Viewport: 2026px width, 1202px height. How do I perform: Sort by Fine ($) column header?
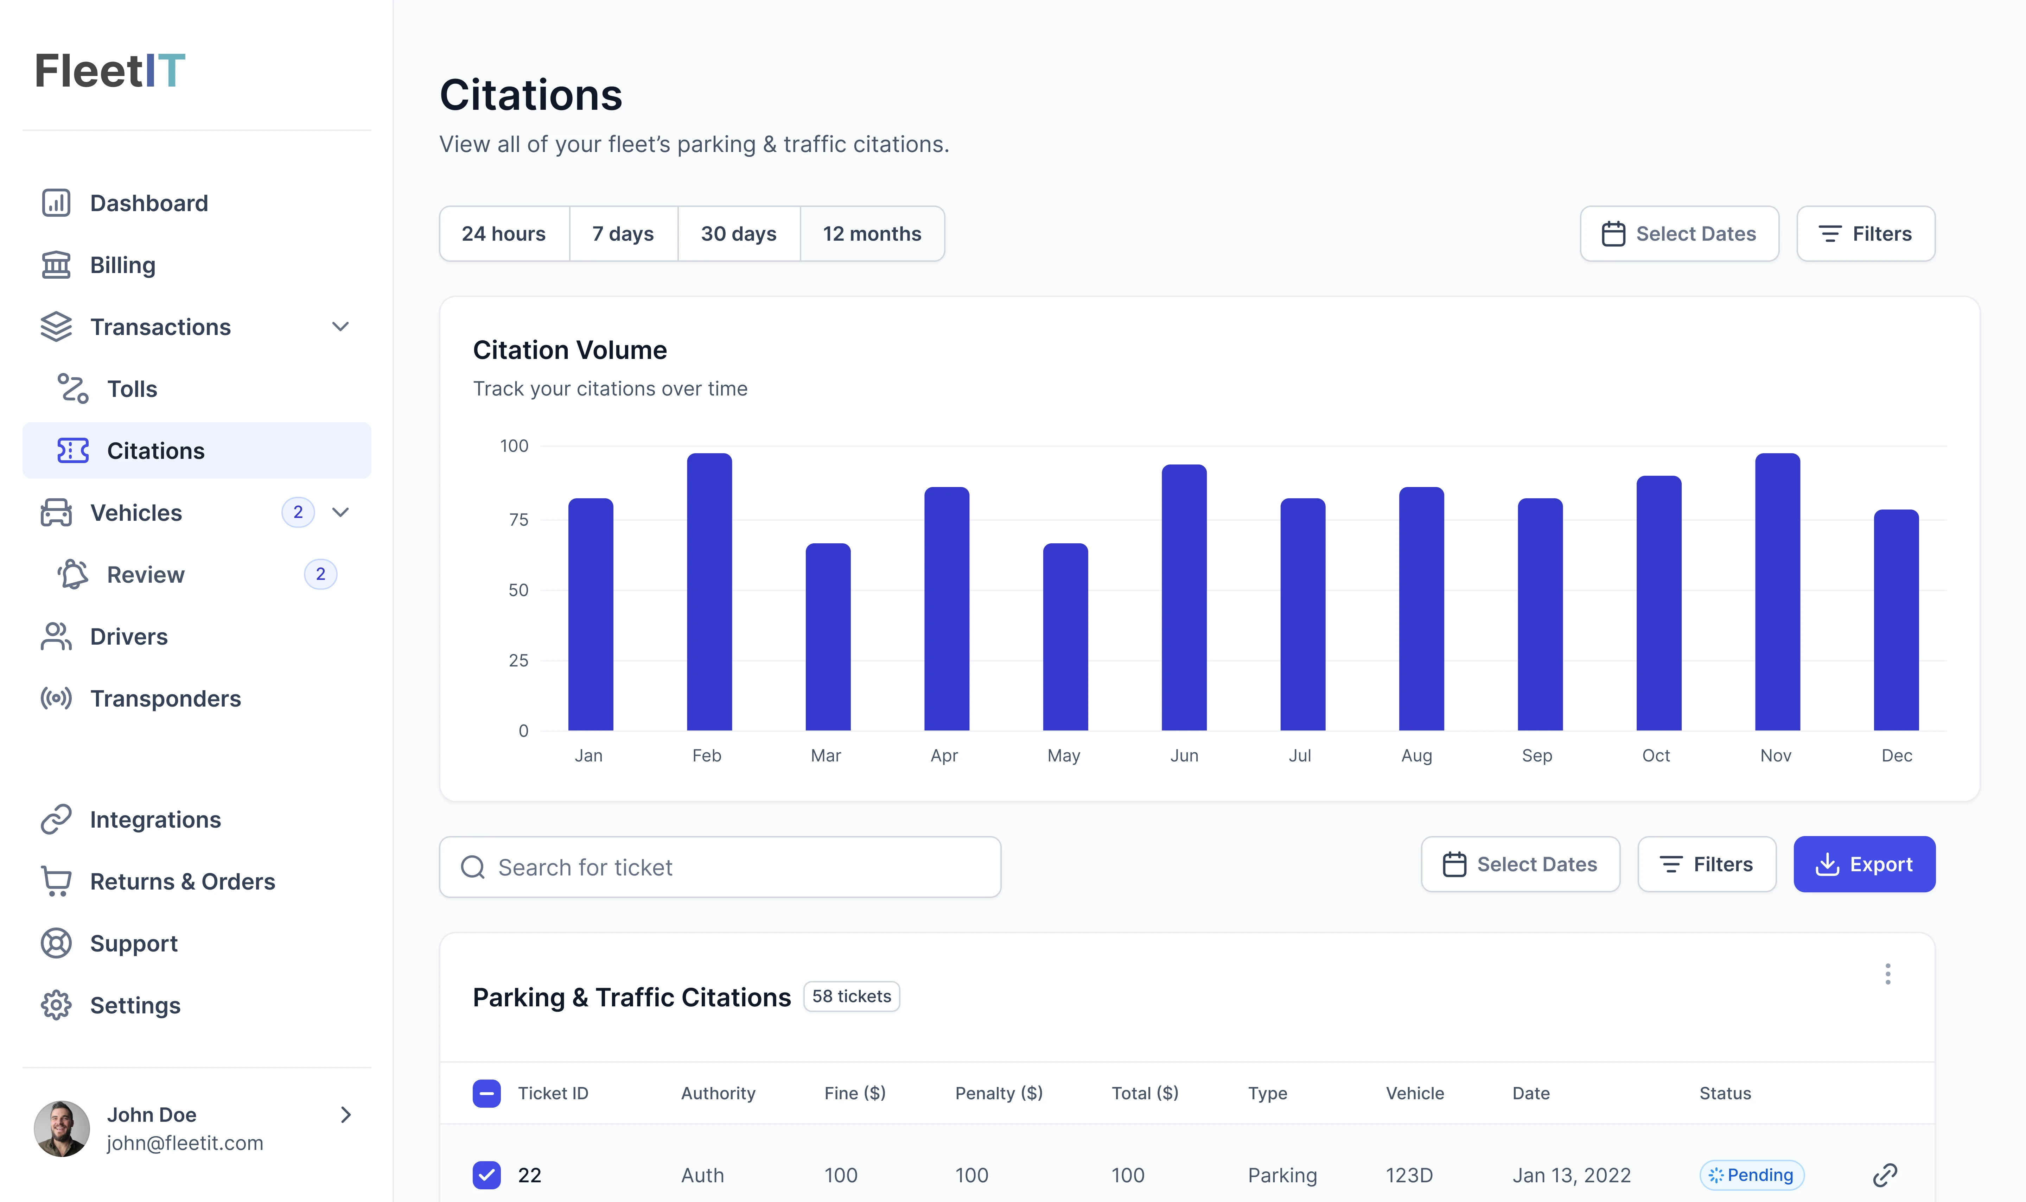click(855, 1094)
